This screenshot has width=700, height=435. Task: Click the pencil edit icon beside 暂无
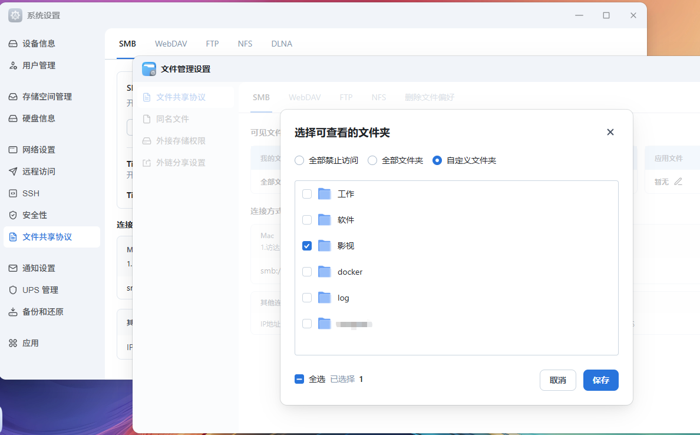click(x=678, y=182)
